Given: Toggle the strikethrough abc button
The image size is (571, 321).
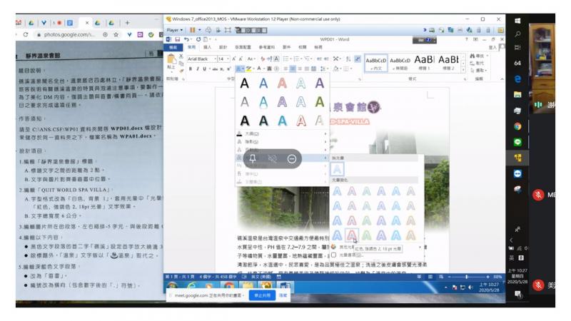Looking at the screenshot, I should coord(215,68).
